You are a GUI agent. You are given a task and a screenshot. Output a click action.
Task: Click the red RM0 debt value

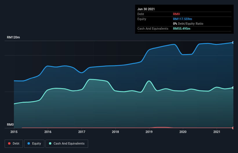pos(176,14)
